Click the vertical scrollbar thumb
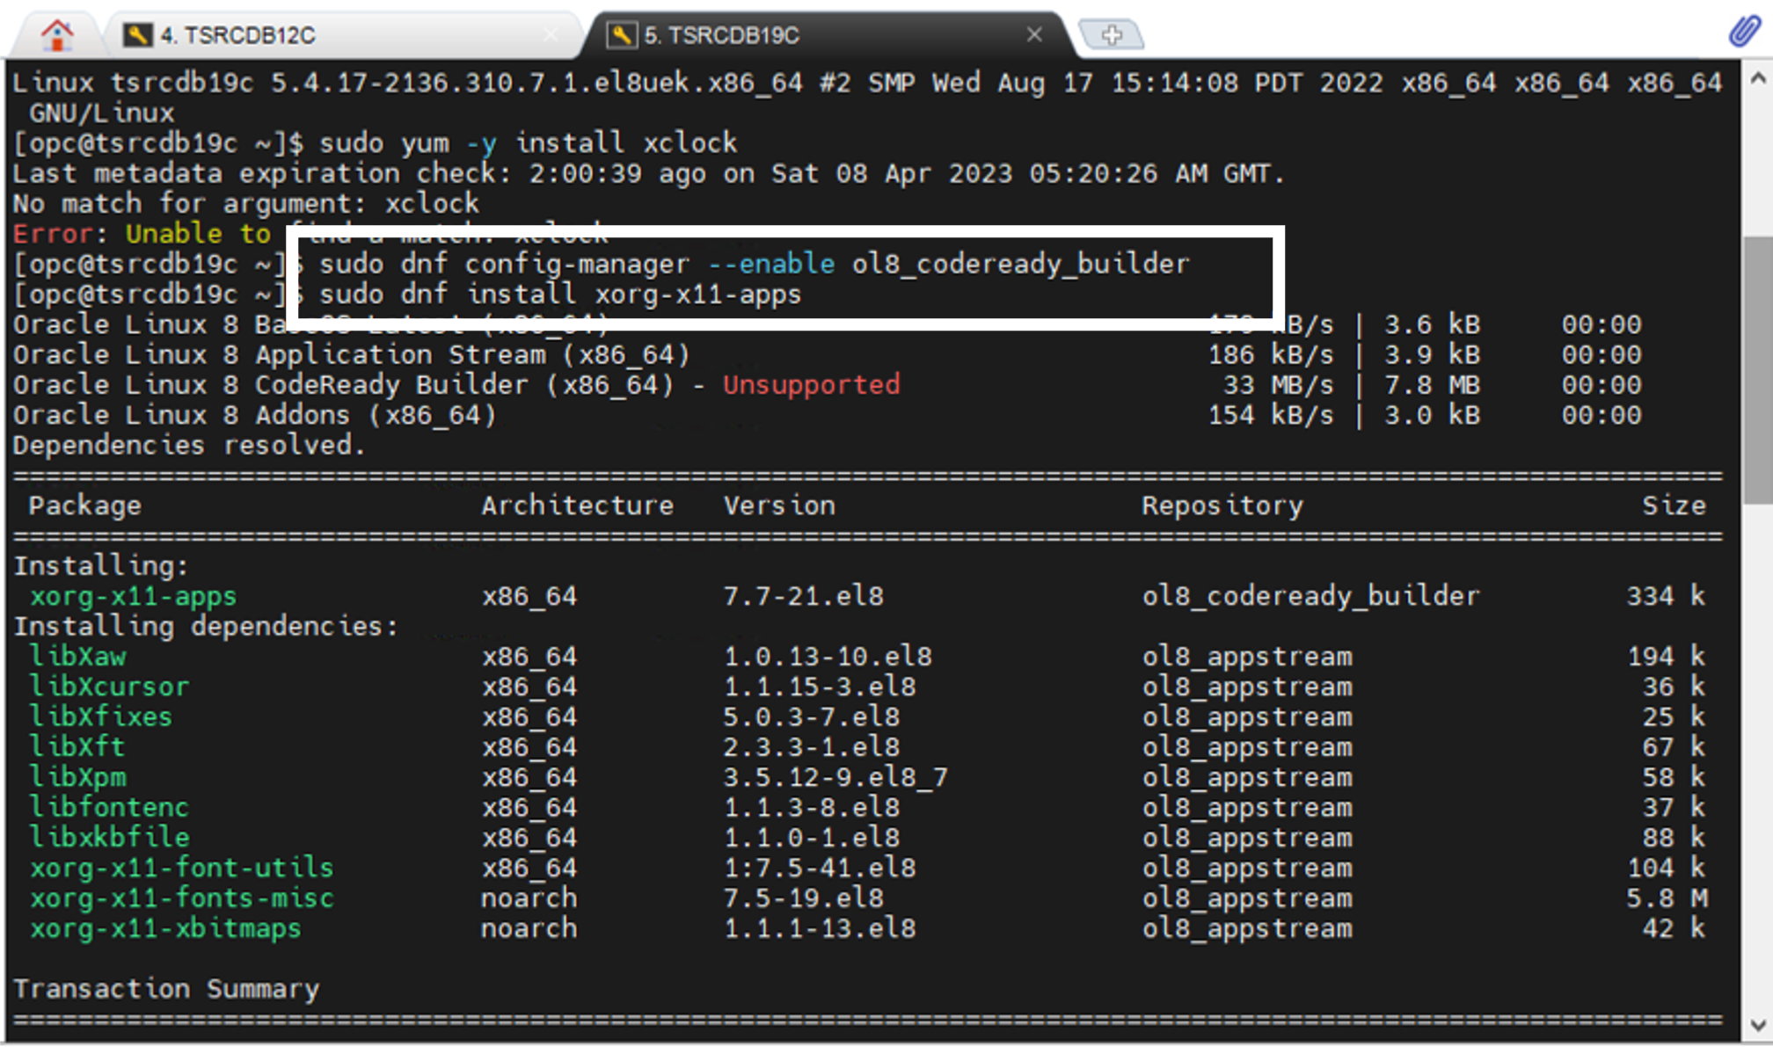Screen dimensions: 1773x1047 pos(1757,369)
